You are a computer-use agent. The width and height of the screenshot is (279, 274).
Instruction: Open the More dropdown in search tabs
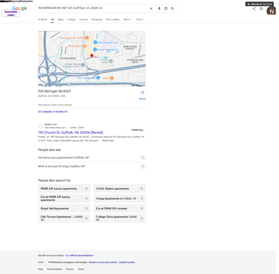coord(127,20)
